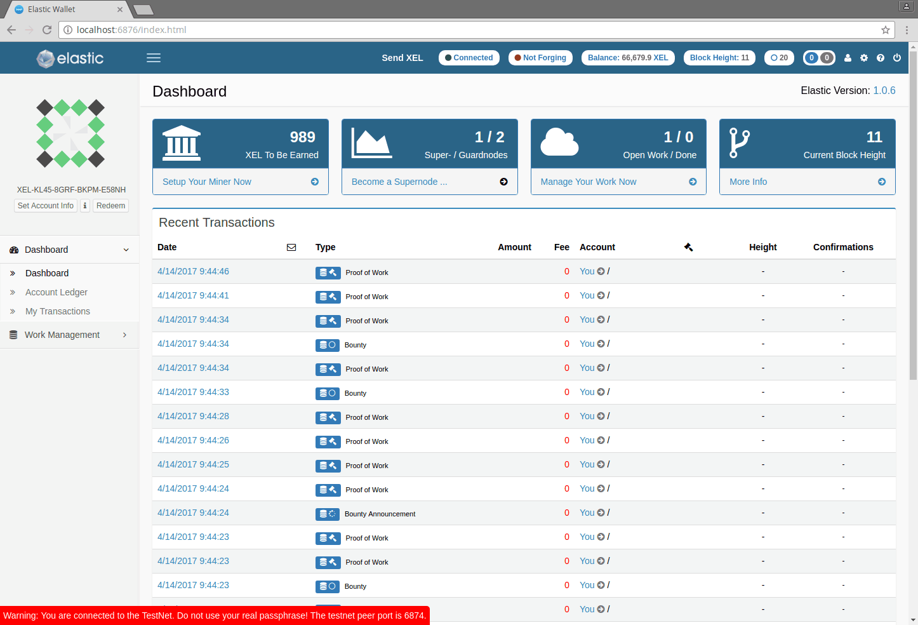This screenshot has width=918, height=625.
Task: Open a new browser tab
Action: [x=143, y=10]
